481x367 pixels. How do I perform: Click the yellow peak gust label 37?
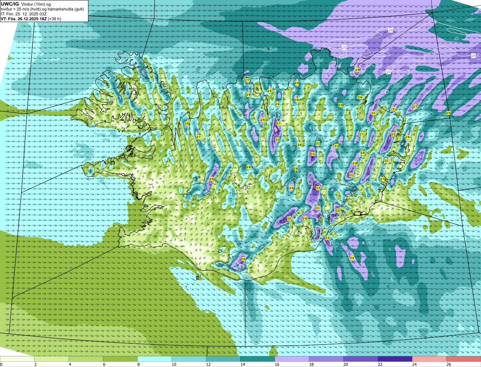278,123
